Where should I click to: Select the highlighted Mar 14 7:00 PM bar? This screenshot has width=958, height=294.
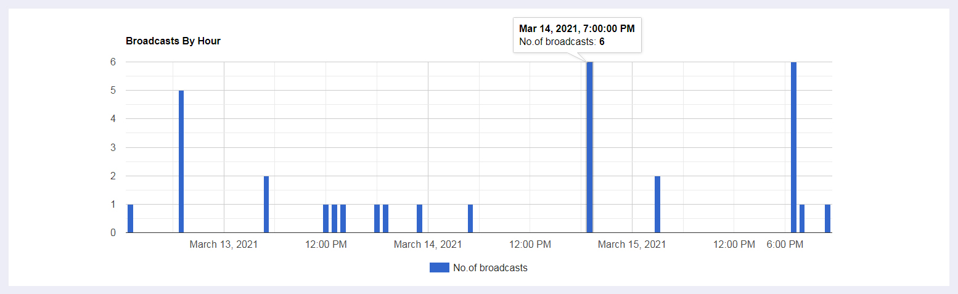pyautogui.click(x=589, y=147)
